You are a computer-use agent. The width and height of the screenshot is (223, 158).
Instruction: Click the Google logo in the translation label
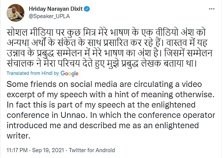[70, 73]
